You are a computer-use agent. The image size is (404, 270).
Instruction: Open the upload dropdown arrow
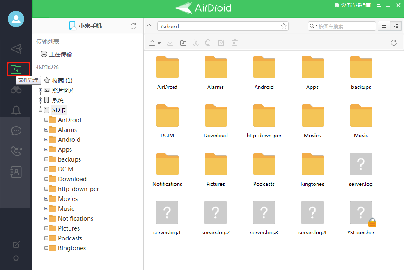(x=159, y=43)
